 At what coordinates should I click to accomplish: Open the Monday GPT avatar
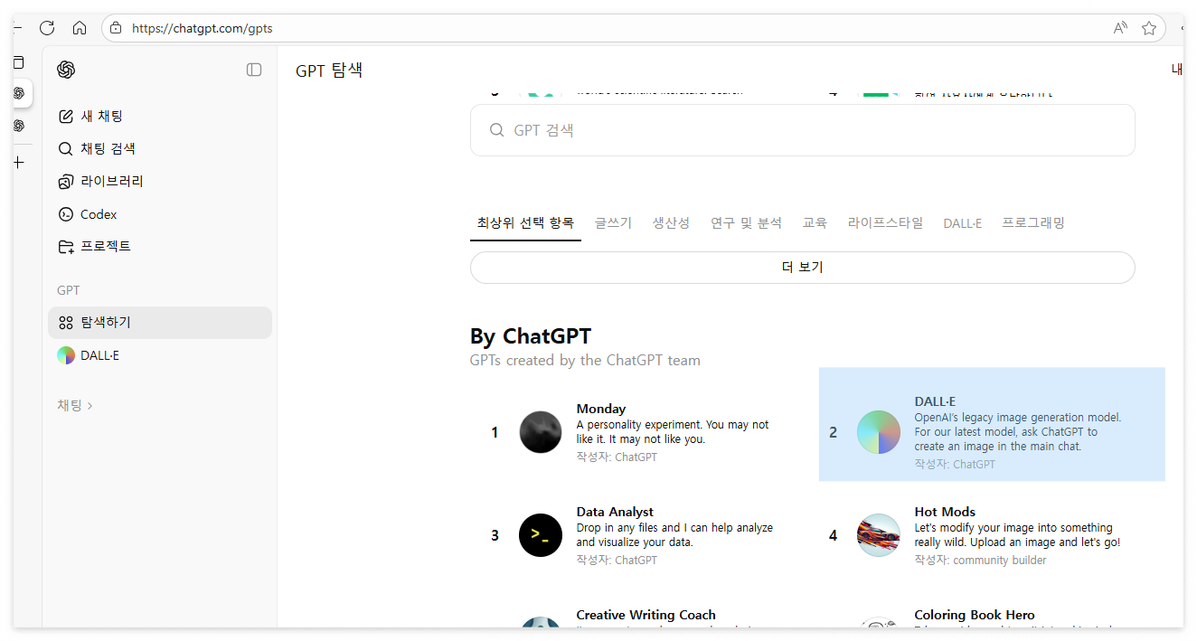click(541, 432)
